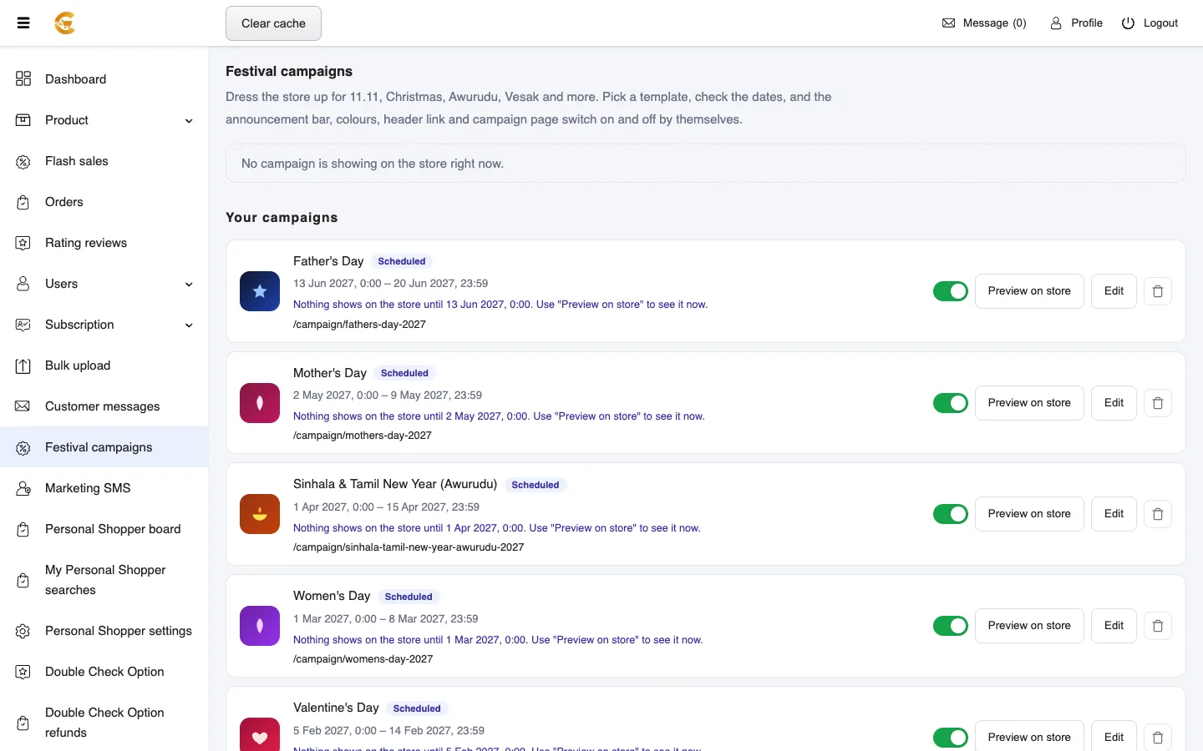
Task: Click the Mother's Day maroon thumbnail
Action: point(260,403)
